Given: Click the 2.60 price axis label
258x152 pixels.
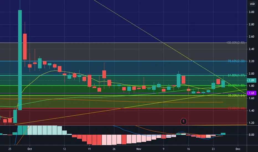Looking at the screenshot, I should [x=251, y=37].
